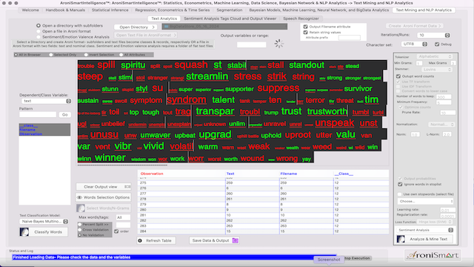Viewport: 474px width, 267px height.
Task: Open the 'Choose...' stopwords file dropdown
Action: point(426,201)
